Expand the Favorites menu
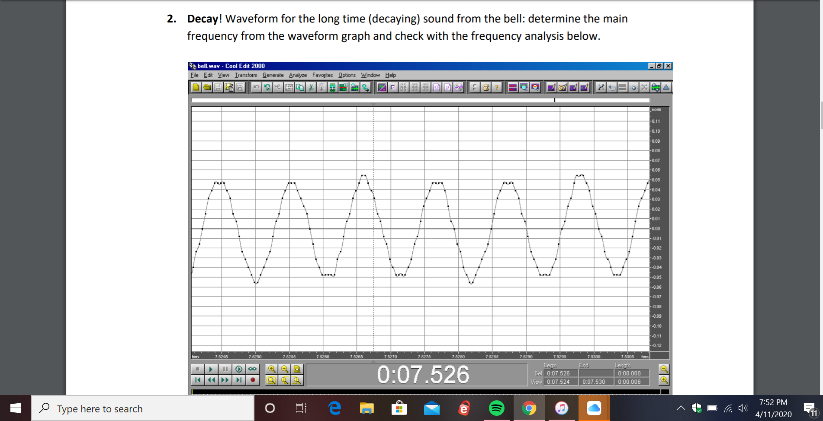This screenshot has width=823, height=421. tap(322, 75)
